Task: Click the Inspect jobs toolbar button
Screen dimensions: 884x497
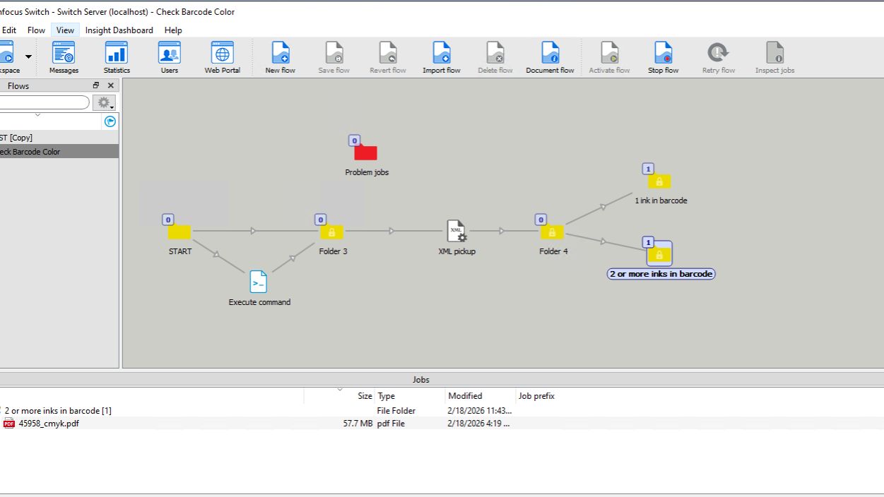Action: [x=775, y=58]
